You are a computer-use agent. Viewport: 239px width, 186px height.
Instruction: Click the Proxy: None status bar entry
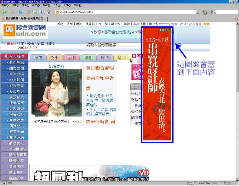pos(205,183)
